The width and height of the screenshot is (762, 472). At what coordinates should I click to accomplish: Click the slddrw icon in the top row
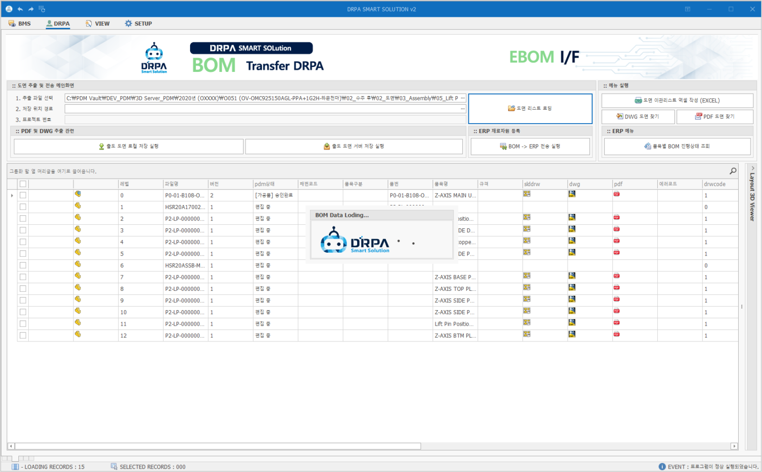527,194
